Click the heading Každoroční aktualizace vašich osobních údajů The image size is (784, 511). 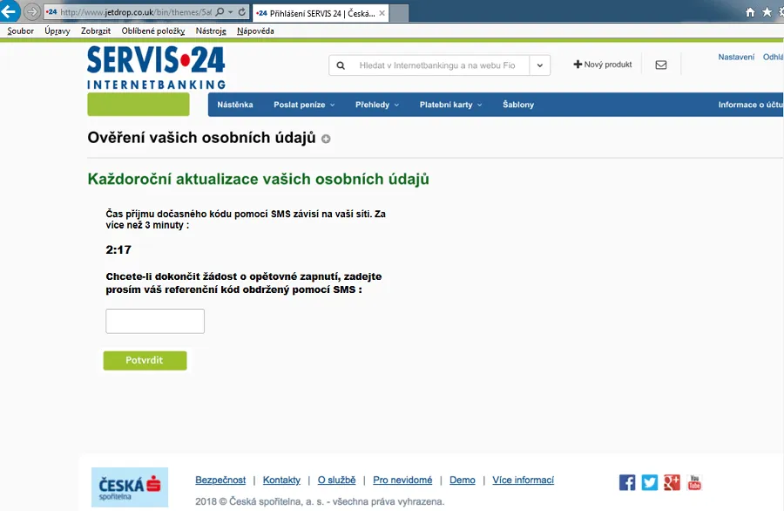coord(259,179)
